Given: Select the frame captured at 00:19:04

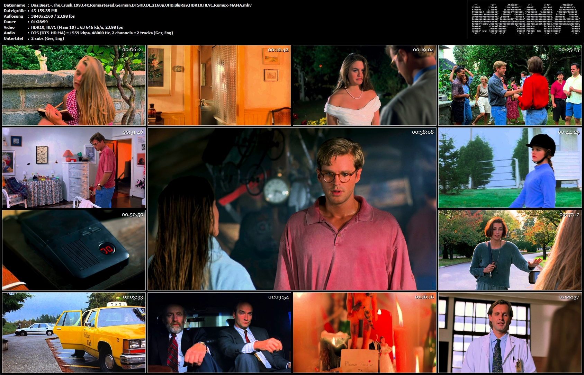Looking at the screenshot, I should [x=365, y=85].
